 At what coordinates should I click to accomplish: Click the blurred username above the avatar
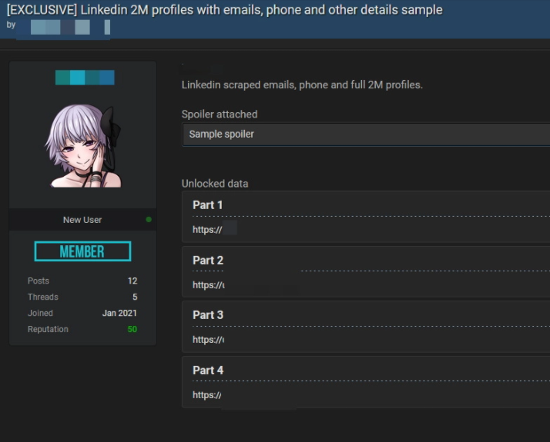[85, 78]
